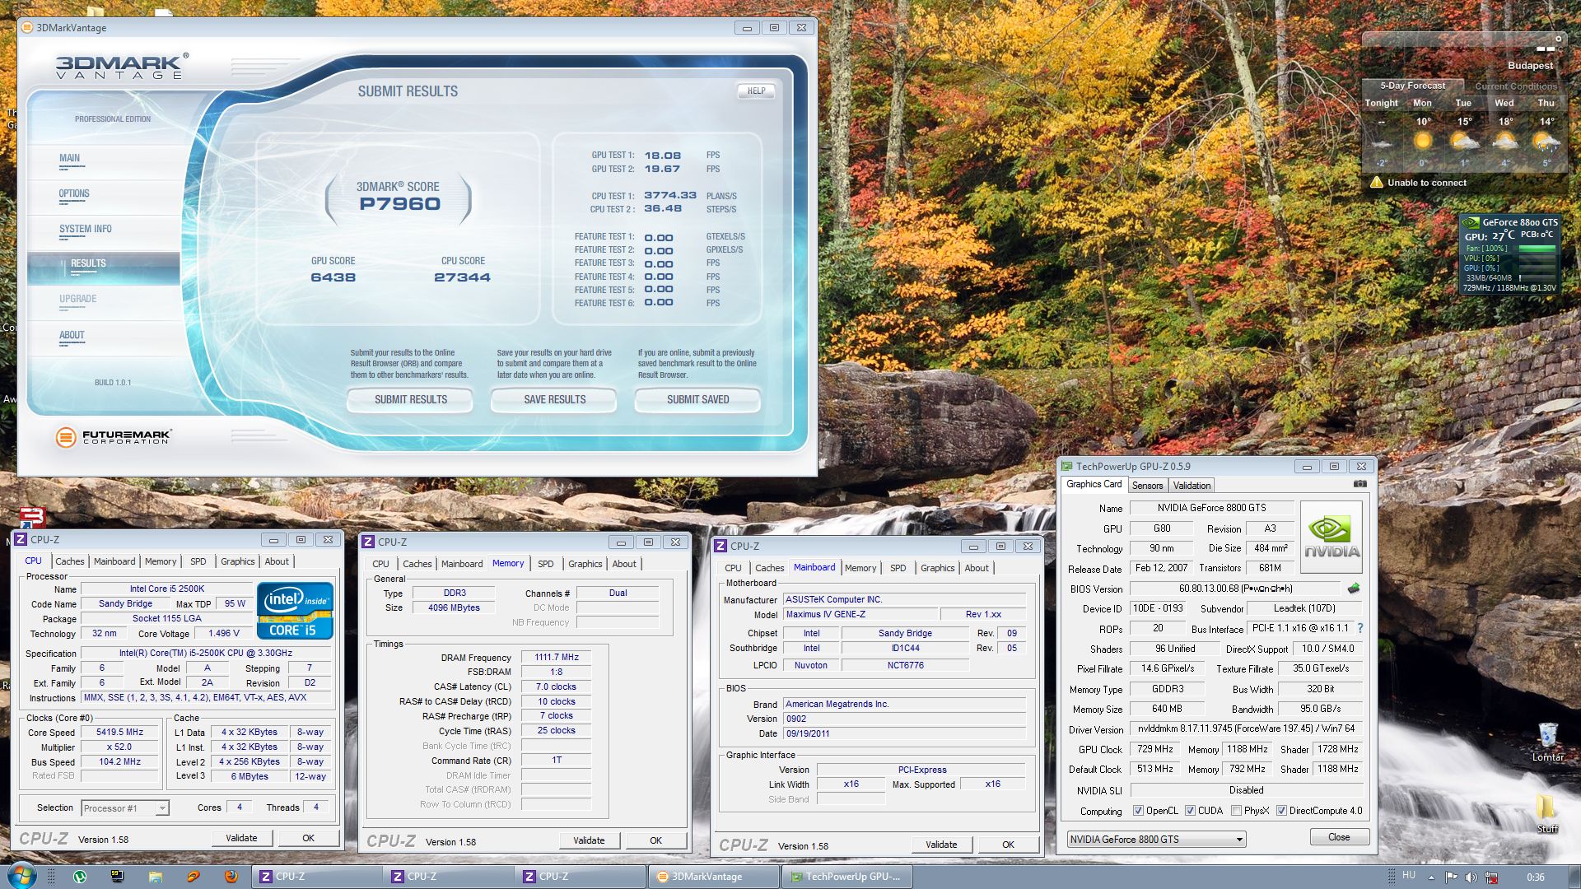Viewport: 1581px width, 889px height.
Task: Click the taskbar clock showing 0:36
Action: pyautogui.click(x=1535, y=877)
